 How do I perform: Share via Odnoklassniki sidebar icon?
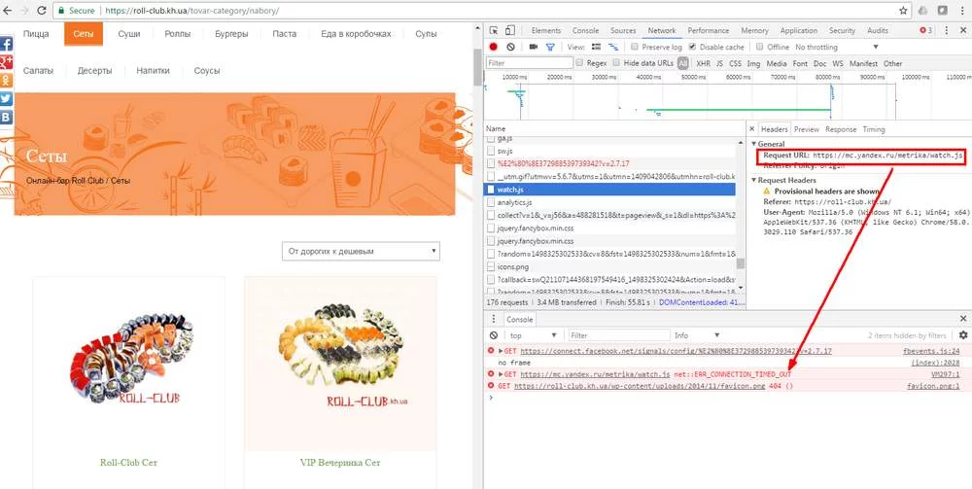click(6, 81)
